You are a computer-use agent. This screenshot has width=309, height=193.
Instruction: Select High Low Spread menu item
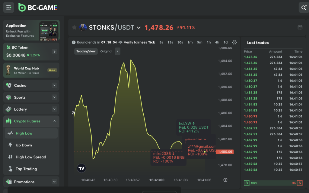pyautogui.click(x=31, y=157)
